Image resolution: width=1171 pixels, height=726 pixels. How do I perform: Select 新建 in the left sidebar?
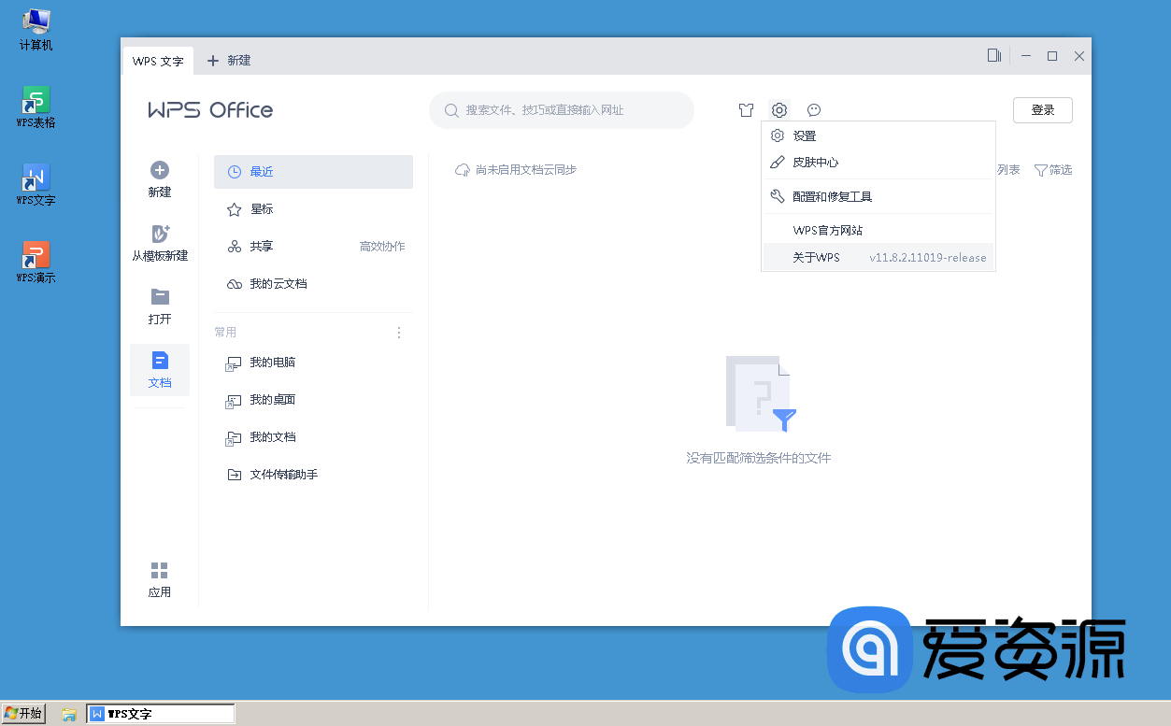(159, 179)
